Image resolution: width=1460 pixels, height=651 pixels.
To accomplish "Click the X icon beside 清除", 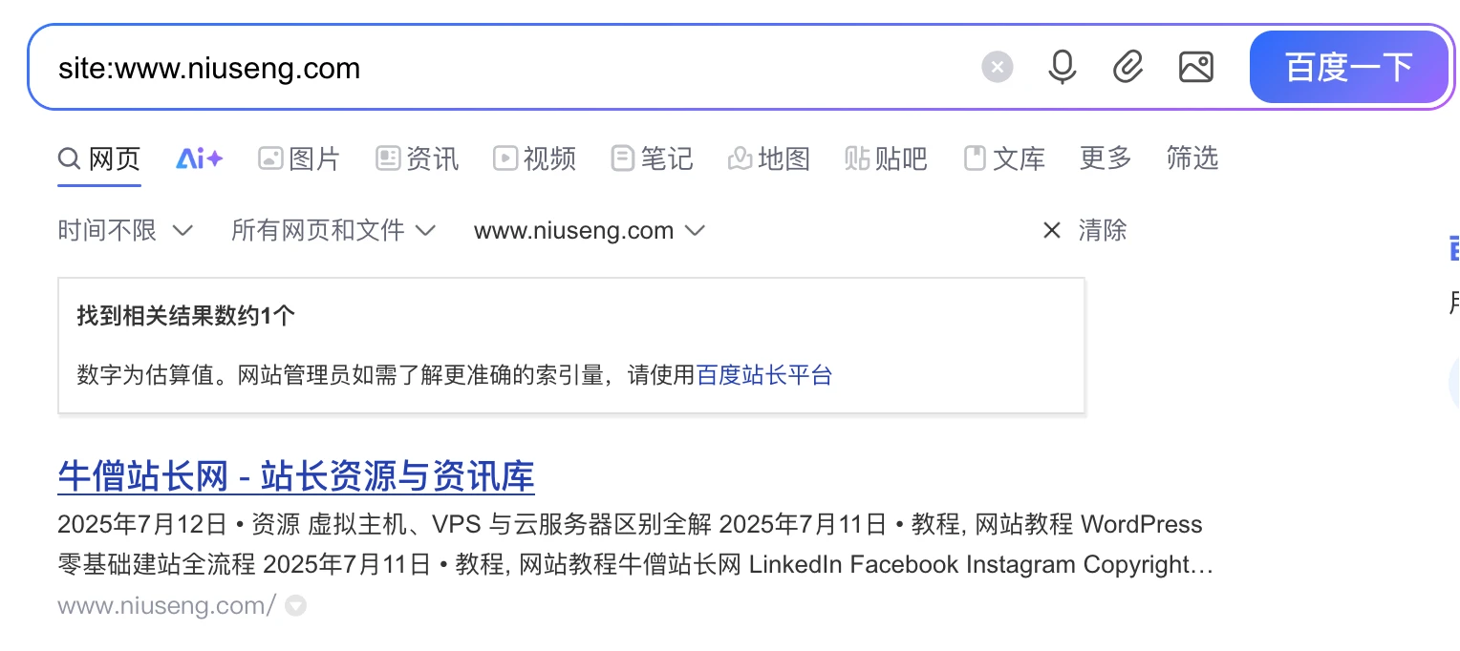I will pos(1051,230).
